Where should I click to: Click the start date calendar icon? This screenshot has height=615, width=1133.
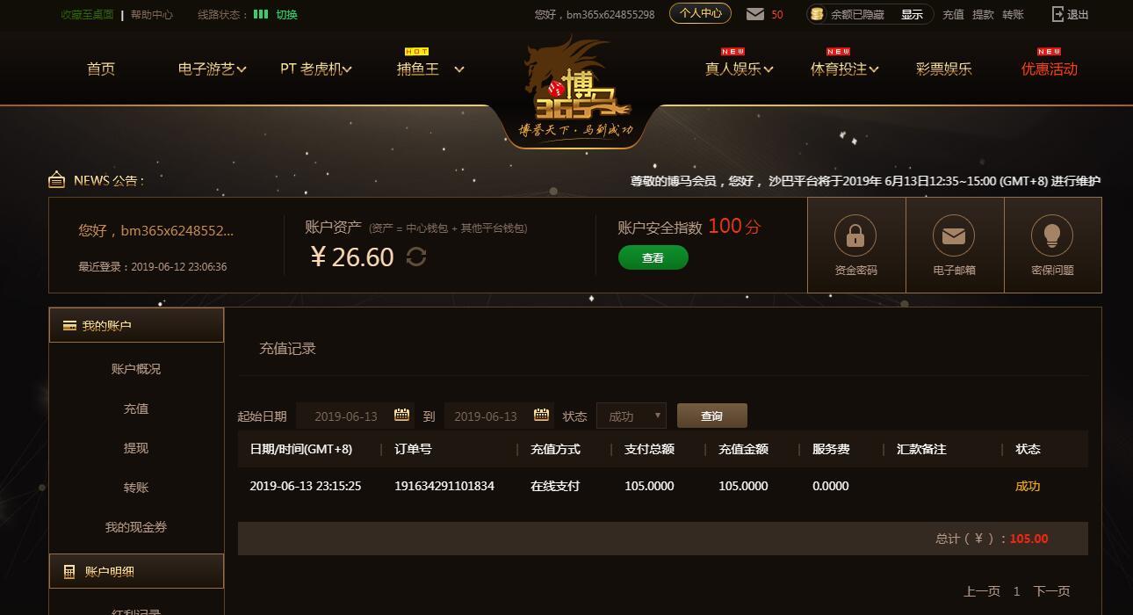[401, 415]
